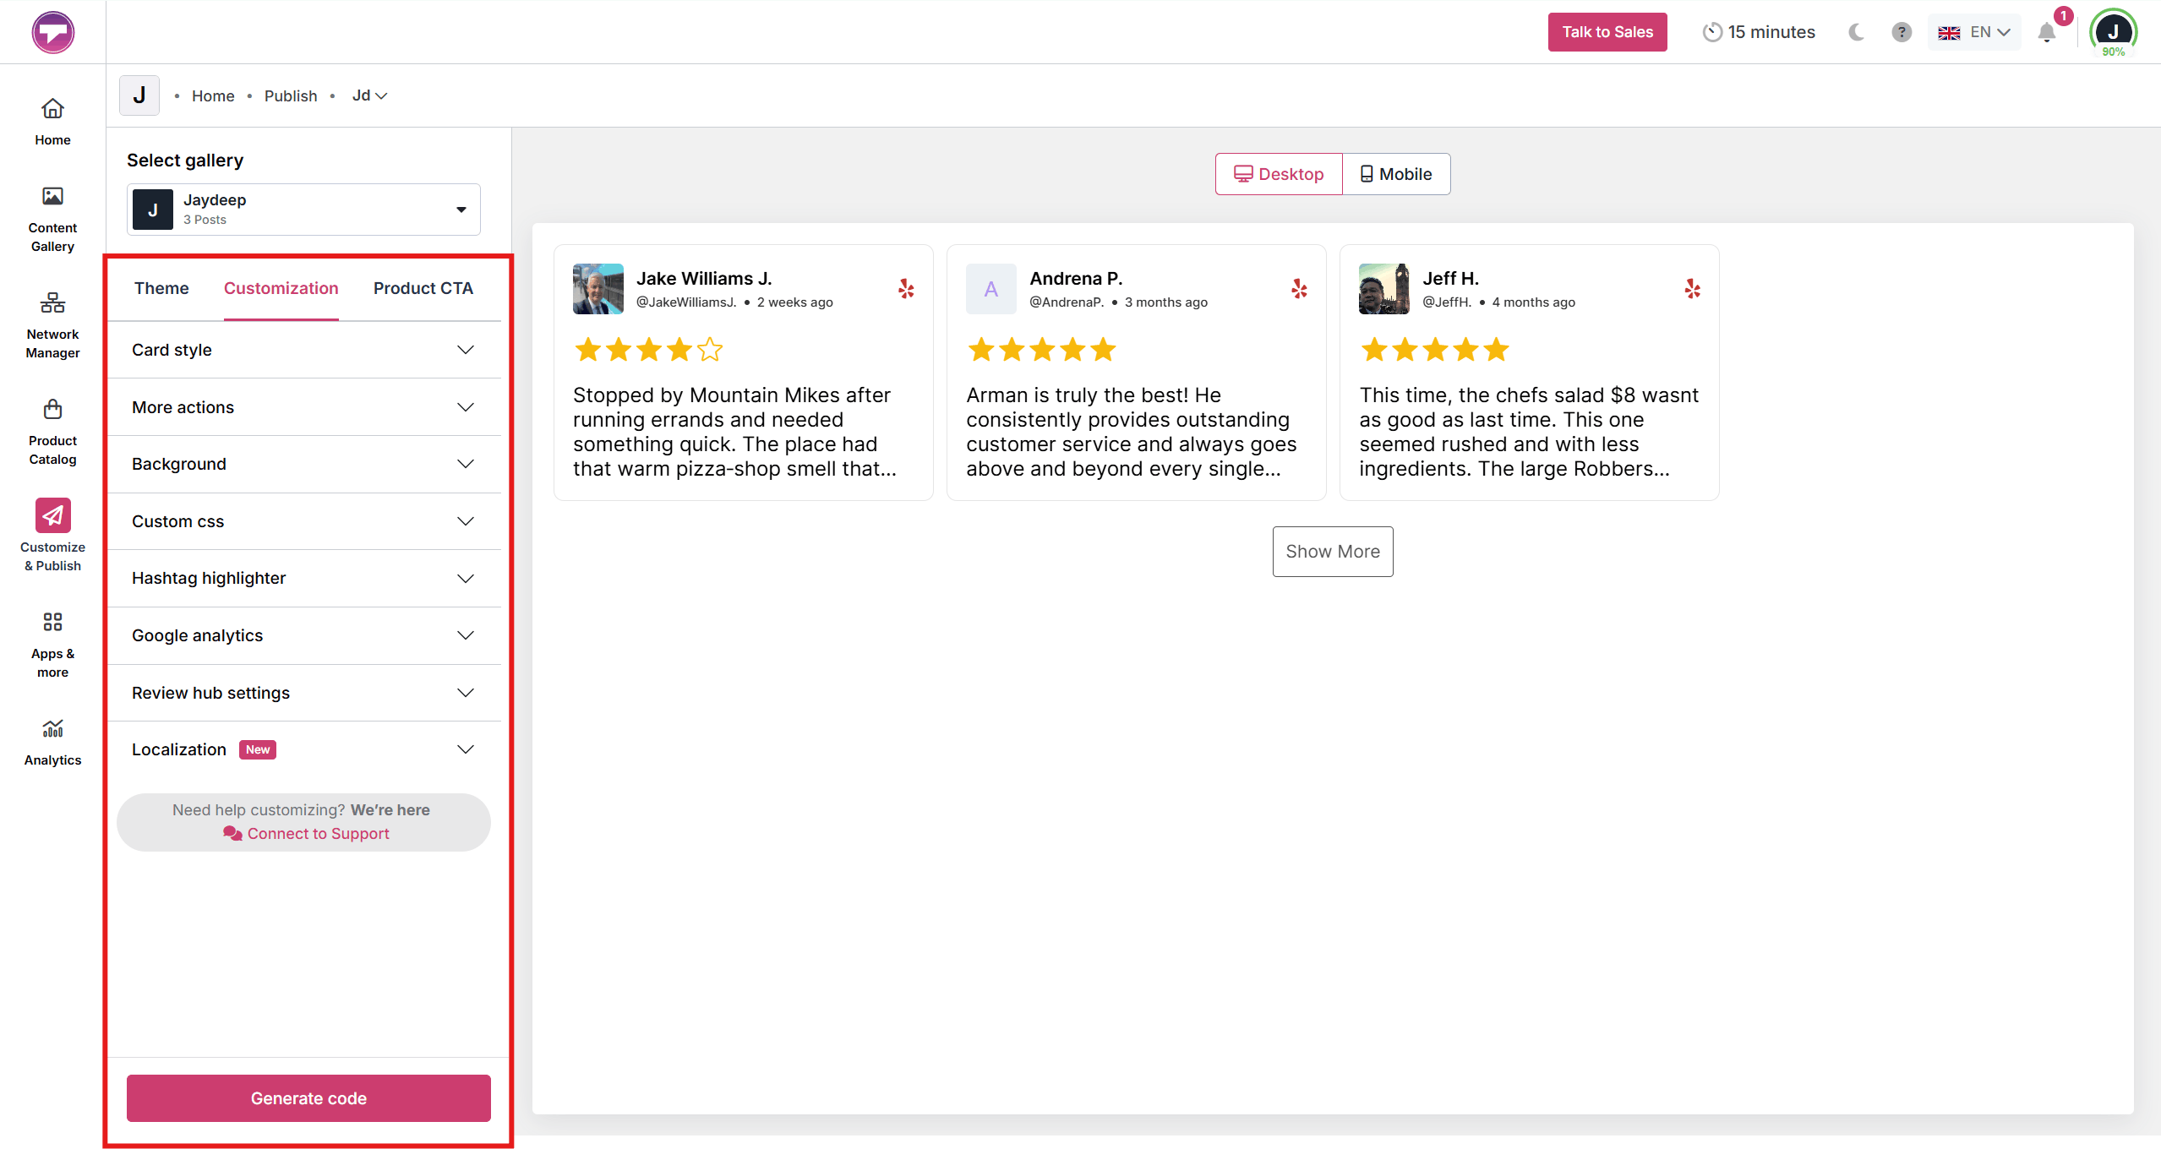Go to Home in the breadcrumb
Screen dimensions: 2161x1149
(x=213, y=95)
